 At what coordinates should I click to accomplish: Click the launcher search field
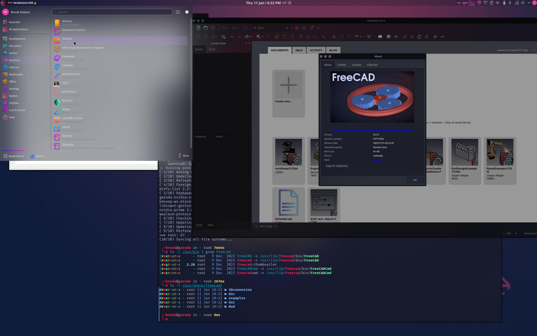pyautogui.click(x=112, y=12)
